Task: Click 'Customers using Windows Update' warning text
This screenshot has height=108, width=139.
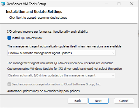Action: (64, 69)
